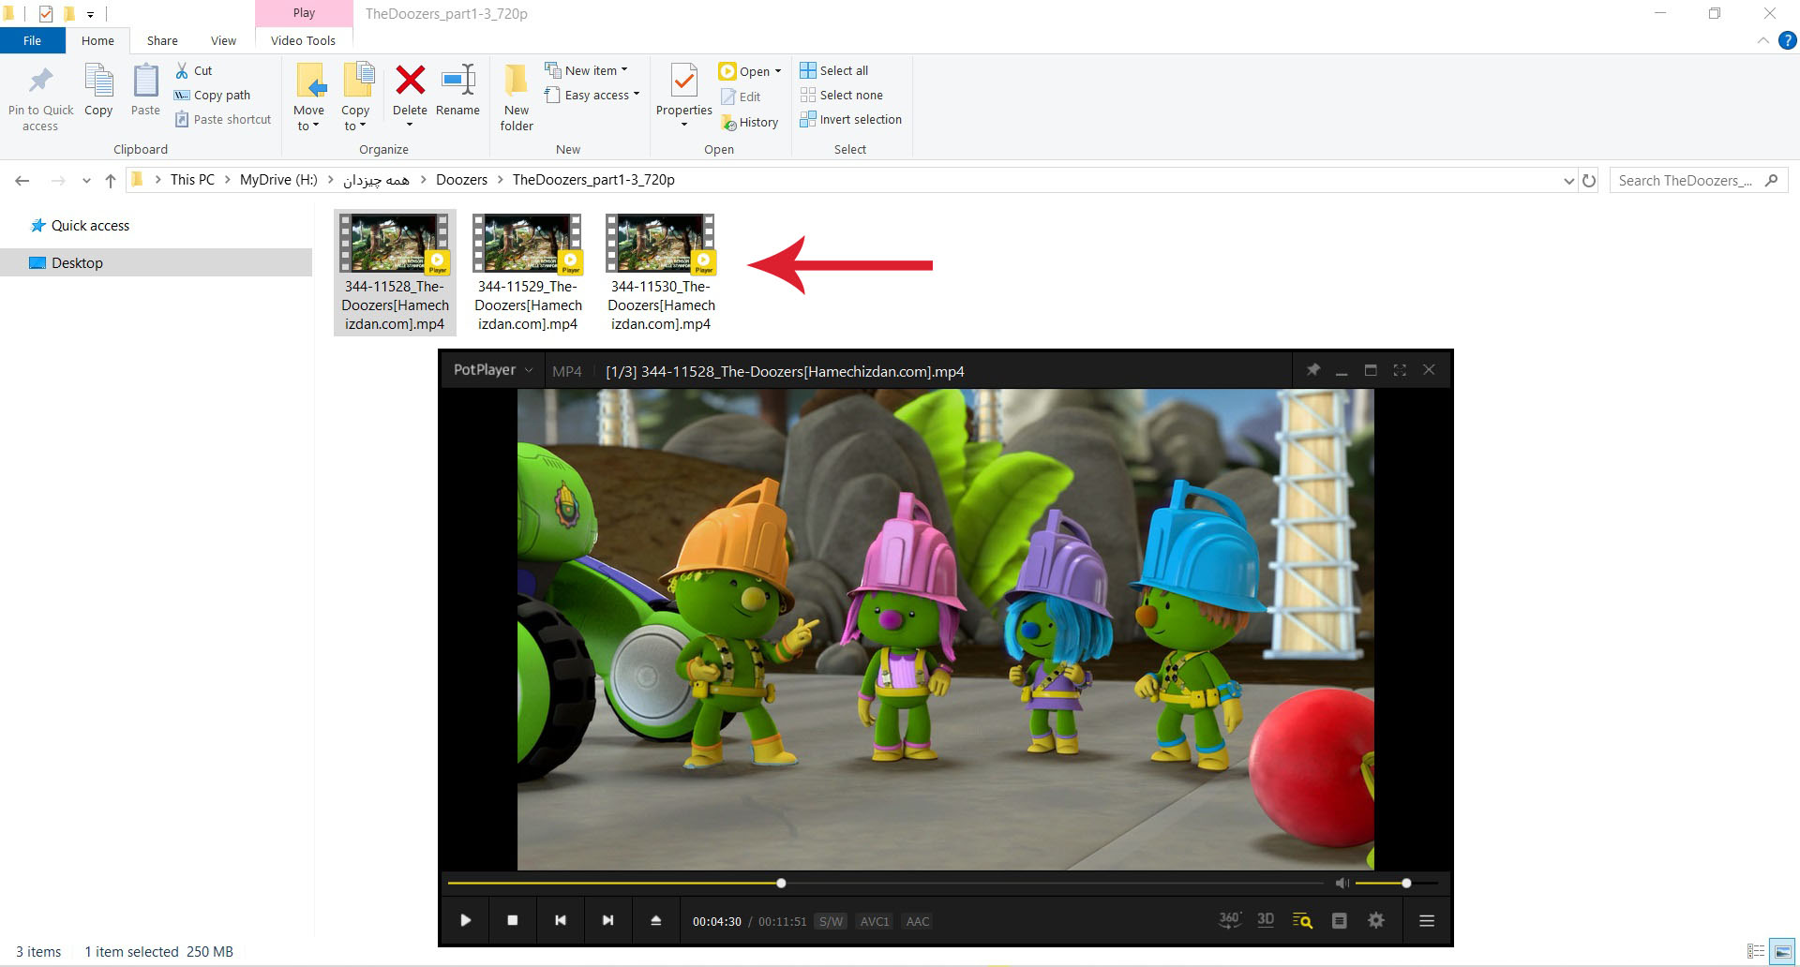Toggle PotPlayer fullscreen mode
This screenshot has width=1800, height=967.
click(1400, 370)
